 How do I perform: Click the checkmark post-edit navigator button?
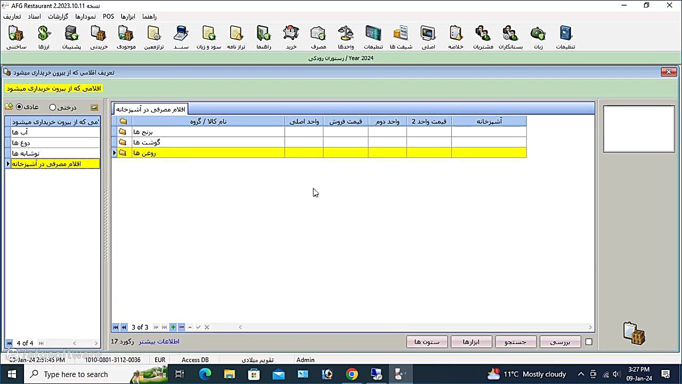click(x=198, y=327)
